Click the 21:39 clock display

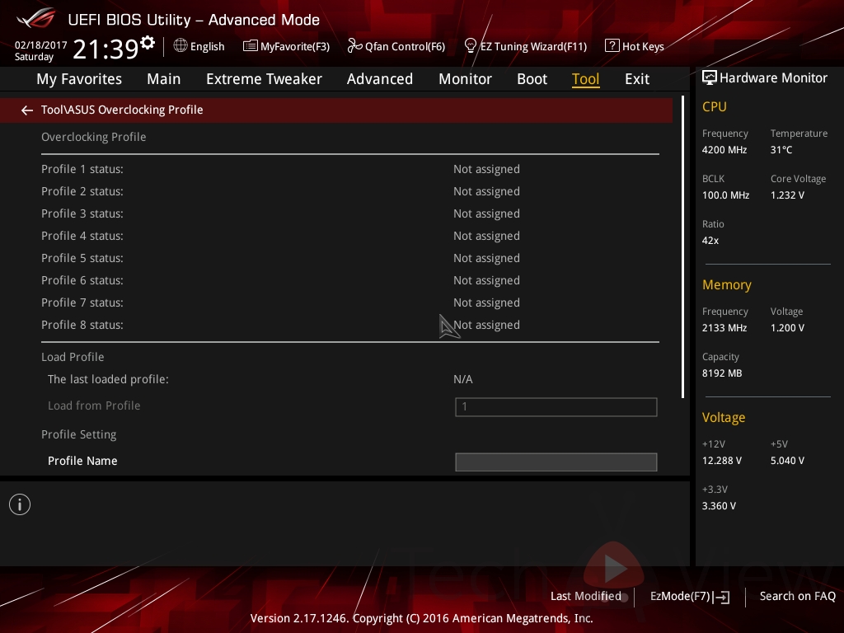tap(105, 49)
